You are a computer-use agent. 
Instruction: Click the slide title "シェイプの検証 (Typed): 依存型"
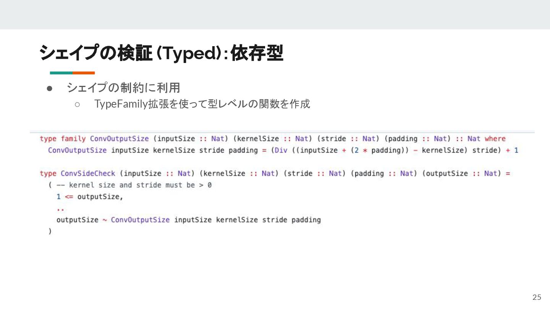tap(161, 53)
